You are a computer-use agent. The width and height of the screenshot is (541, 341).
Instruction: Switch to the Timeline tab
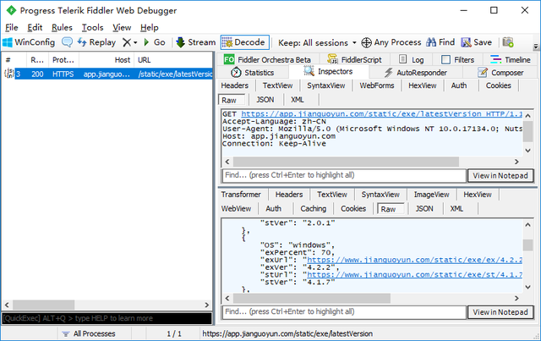click(511, 60)
